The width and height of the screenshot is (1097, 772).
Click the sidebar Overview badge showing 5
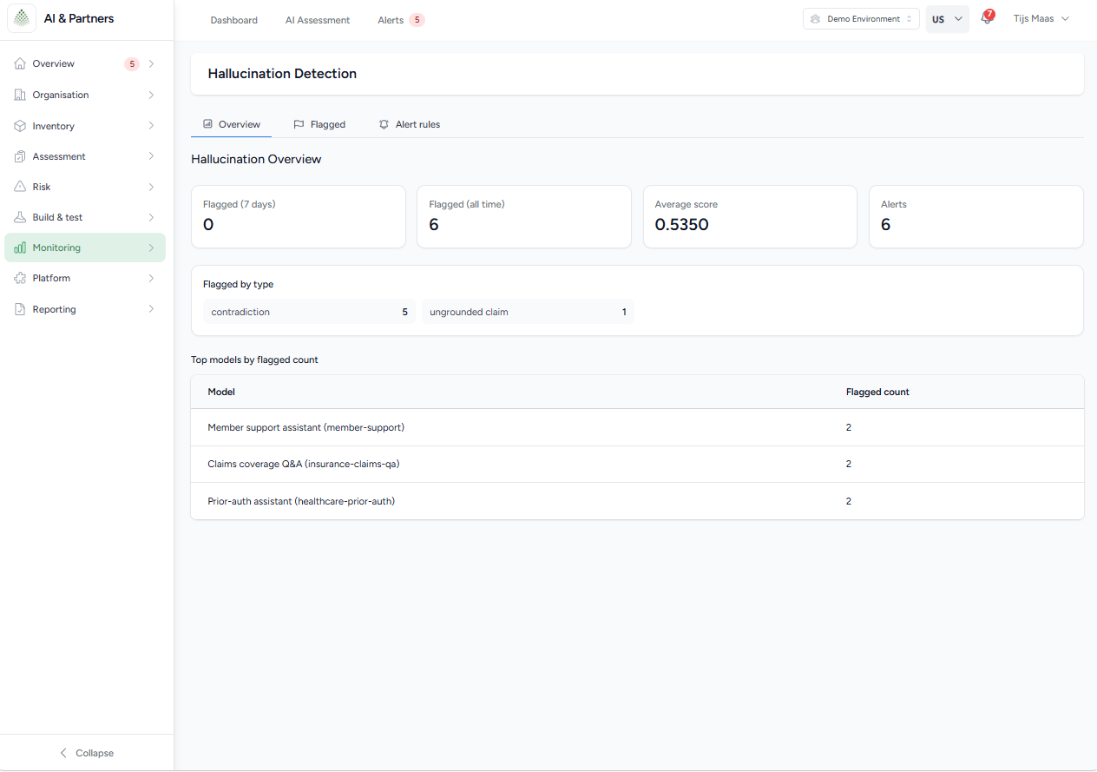click(x=132, y=63)
